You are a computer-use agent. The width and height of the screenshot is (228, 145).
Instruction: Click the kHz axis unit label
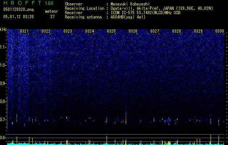(3, 29)
